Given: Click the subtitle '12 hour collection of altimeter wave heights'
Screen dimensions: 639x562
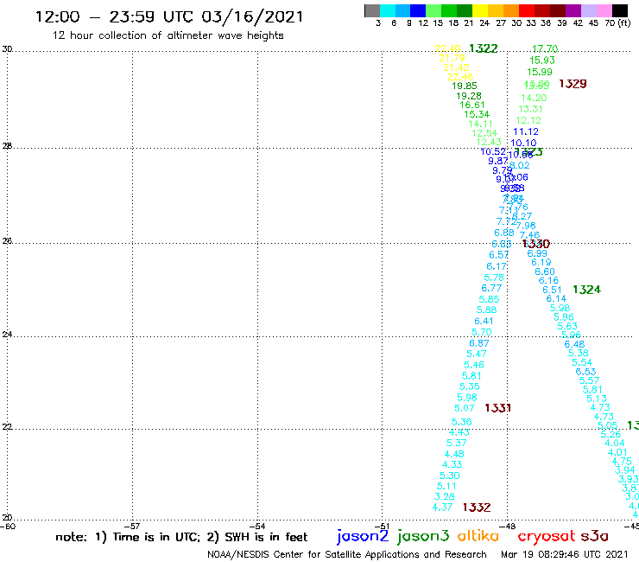Looking at the screenshot, I should coord(168,35).
